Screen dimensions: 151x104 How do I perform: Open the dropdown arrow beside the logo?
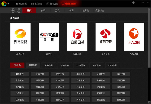pyautogui.click(x=8, y=4)
